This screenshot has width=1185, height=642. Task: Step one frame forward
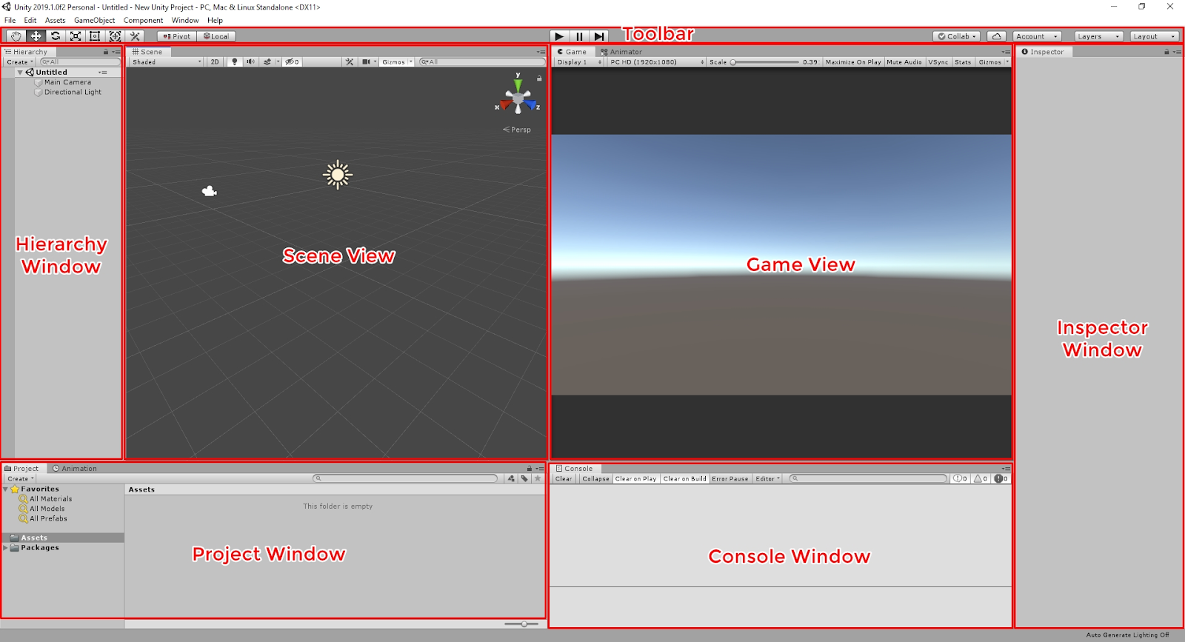(x=599, y=36)
